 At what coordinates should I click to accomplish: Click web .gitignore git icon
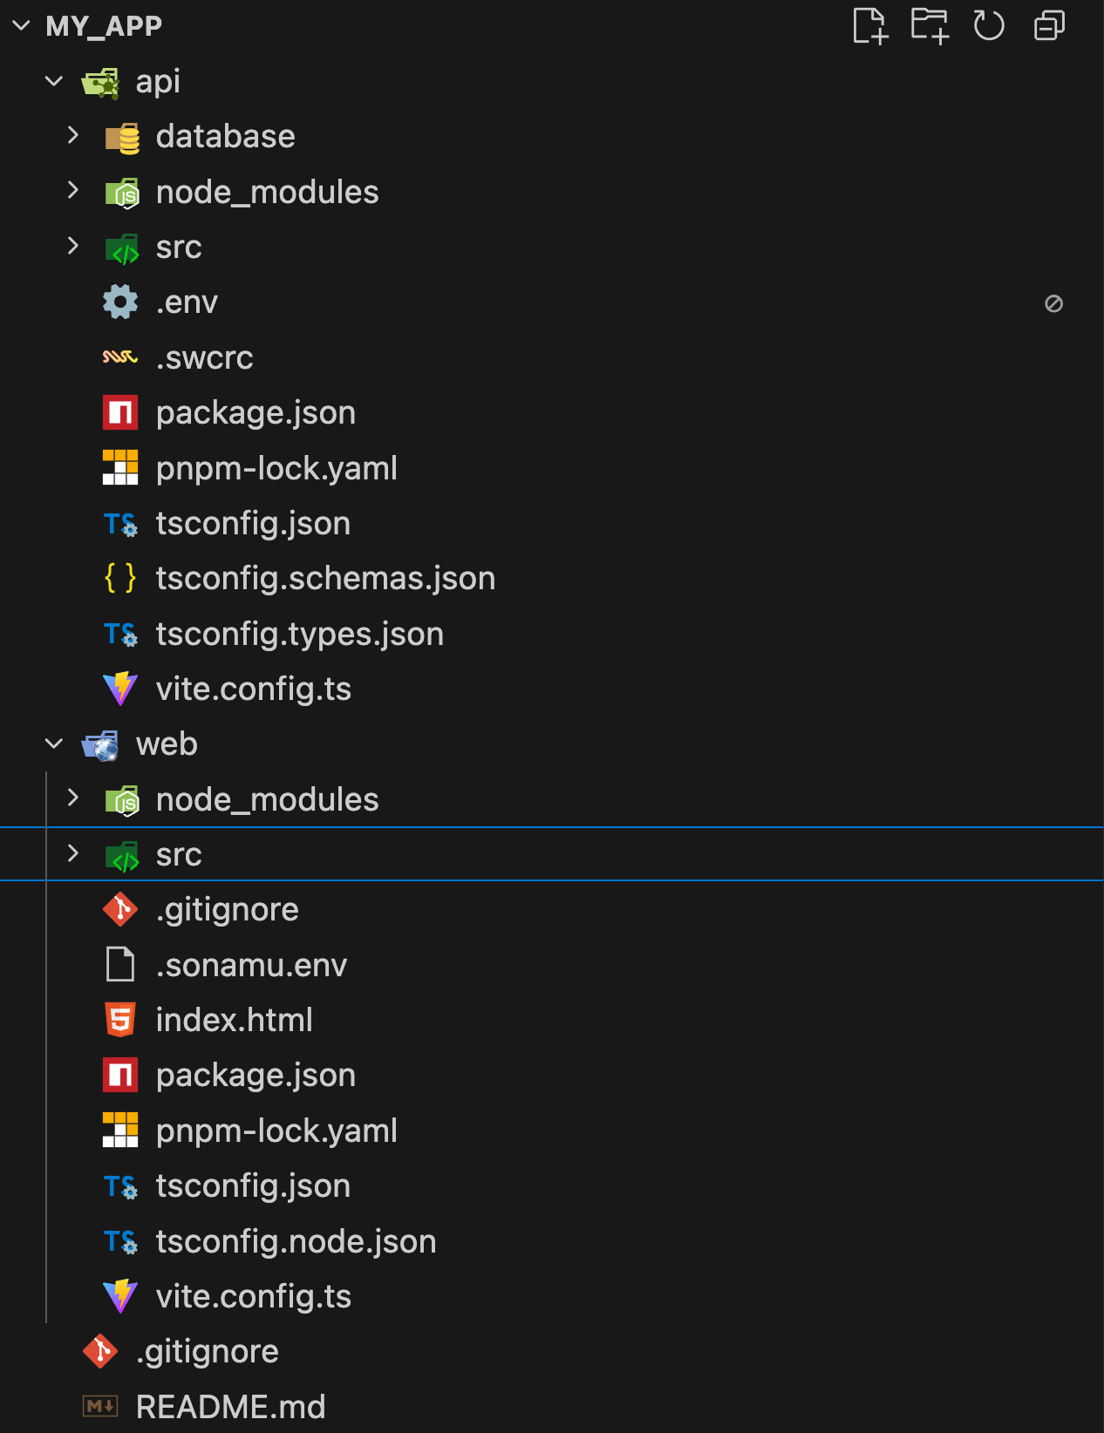[120, 909]
